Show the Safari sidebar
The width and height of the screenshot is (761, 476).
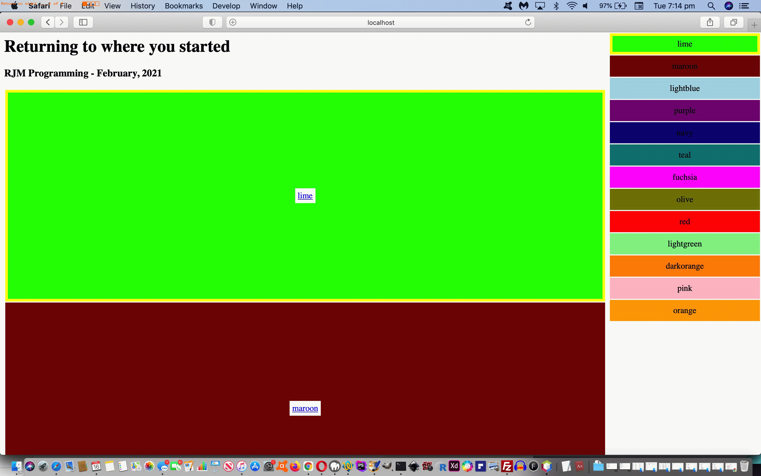(83, 22)
